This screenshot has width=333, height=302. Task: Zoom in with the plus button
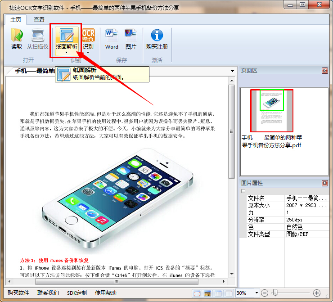(x=317, y=293)
